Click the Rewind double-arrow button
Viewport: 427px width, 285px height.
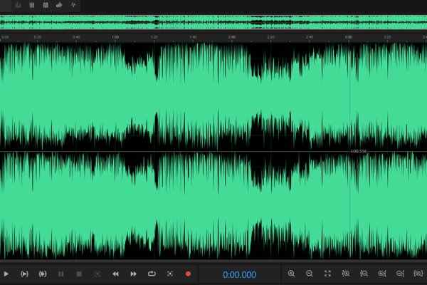click(x=115, y=274)
